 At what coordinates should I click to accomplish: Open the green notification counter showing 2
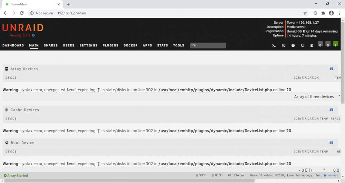click(336, 44)
